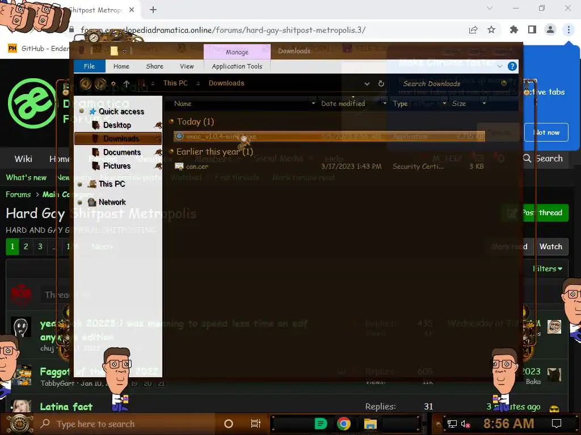The height and width of the screenshot is (435, 581).
Task: Click the Watch forum button
Action: 550,246
